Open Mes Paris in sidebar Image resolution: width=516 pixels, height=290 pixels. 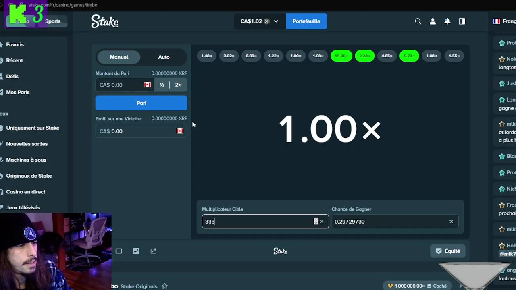tap(18, 92)
